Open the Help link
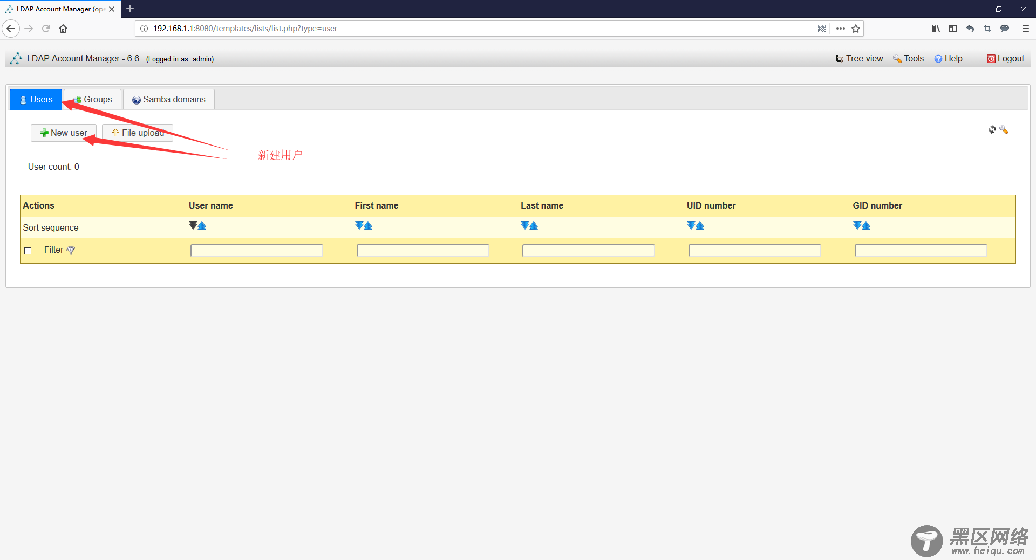The image size is (1036, 560). pyautogui.click(x=948, y=59)
